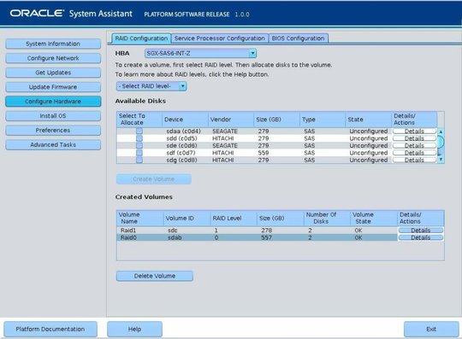
Task: Go to Install OS task
Action: pos(53,116)
